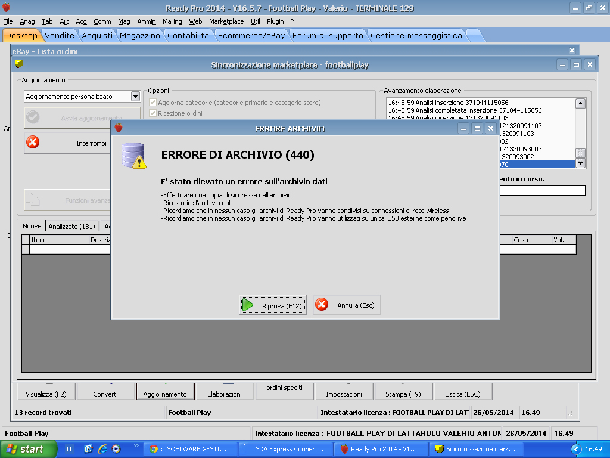
Task: Open the Aggiornamento personalizzato dropdown
Action: [135, 96]
